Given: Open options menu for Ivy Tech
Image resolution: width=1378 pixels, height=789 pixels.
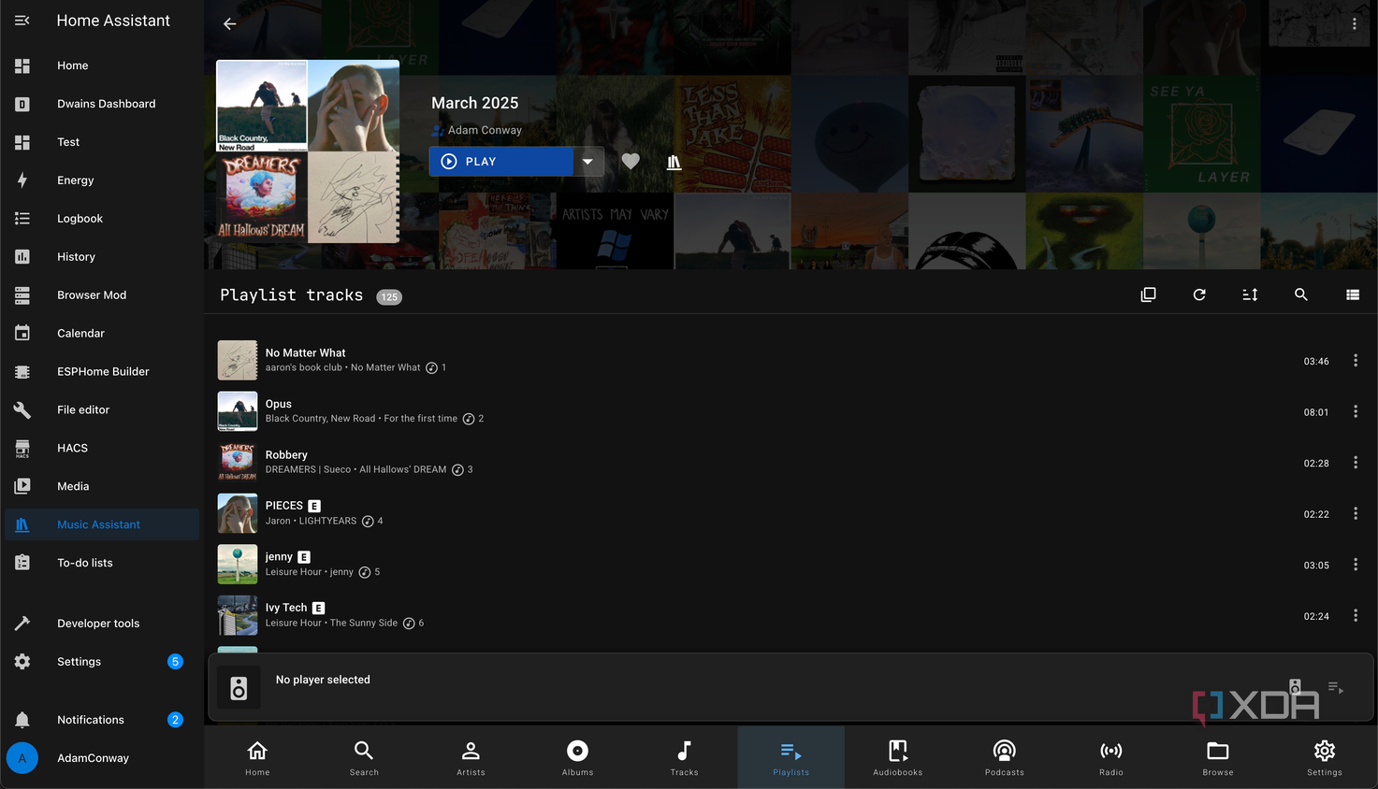Looking at the screenshot, I should click(1356, 615).
